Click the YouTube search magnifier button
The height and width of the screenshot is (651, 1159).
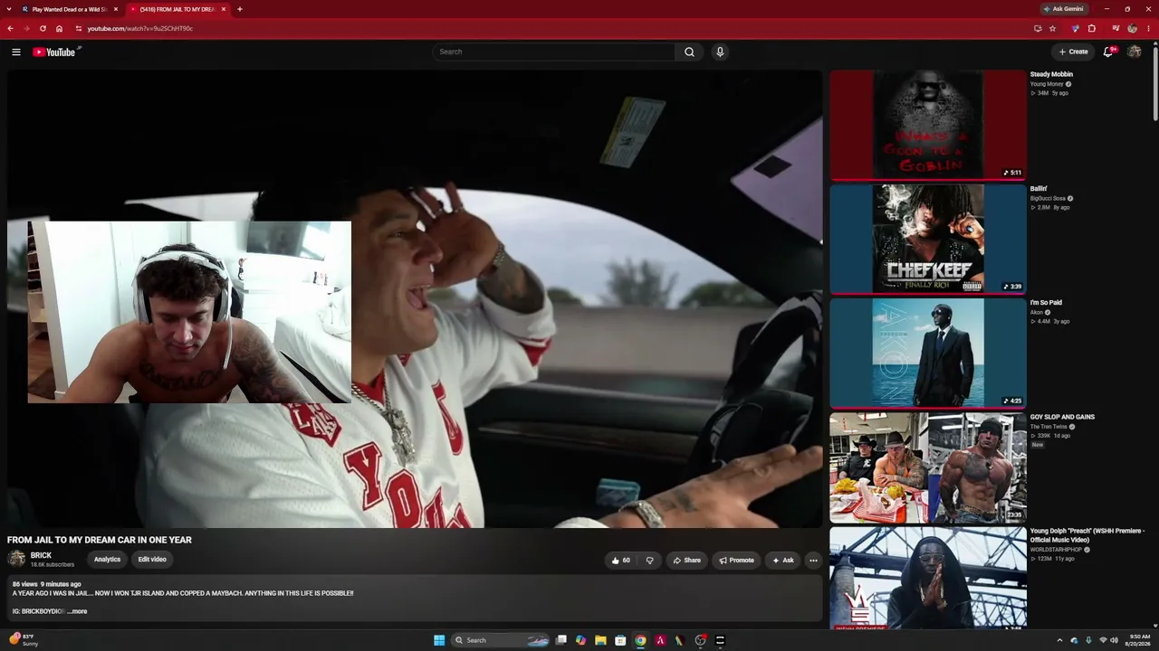tap(689, 52)
